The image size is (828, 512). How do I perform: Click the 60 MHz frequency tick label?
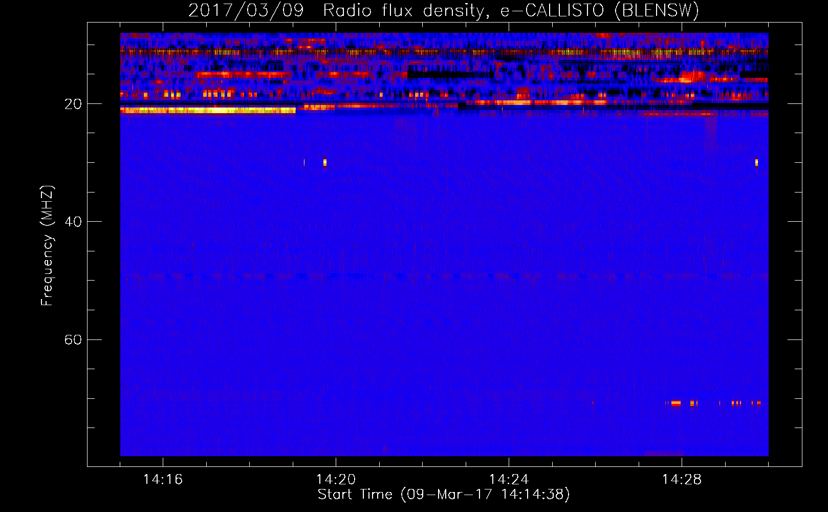[x=73, y=339]
